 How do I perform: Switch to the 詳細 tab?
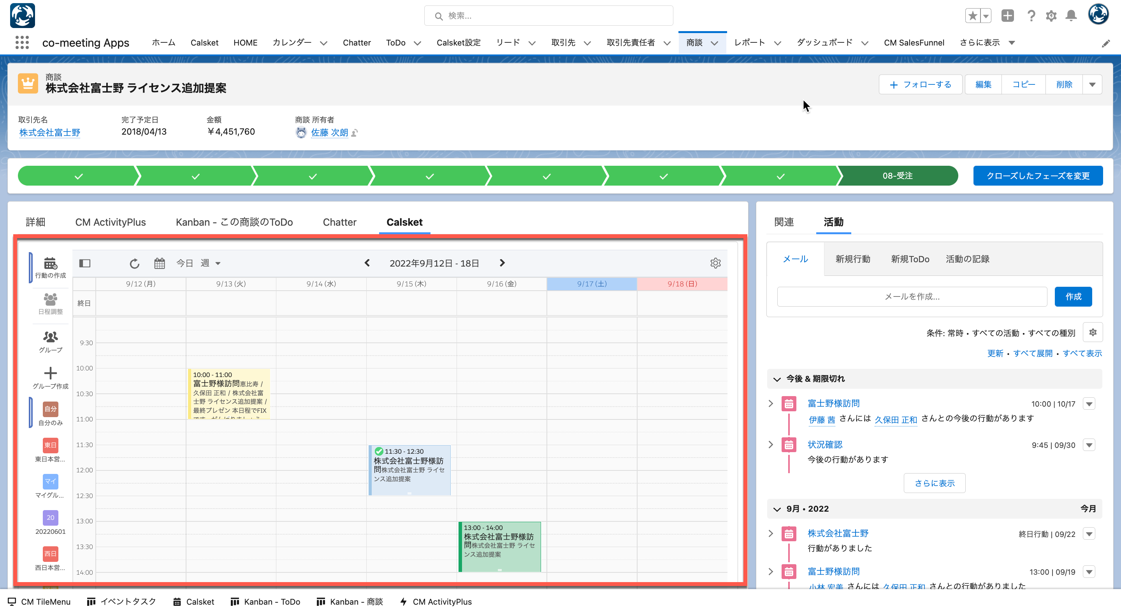tap(35, 222)
